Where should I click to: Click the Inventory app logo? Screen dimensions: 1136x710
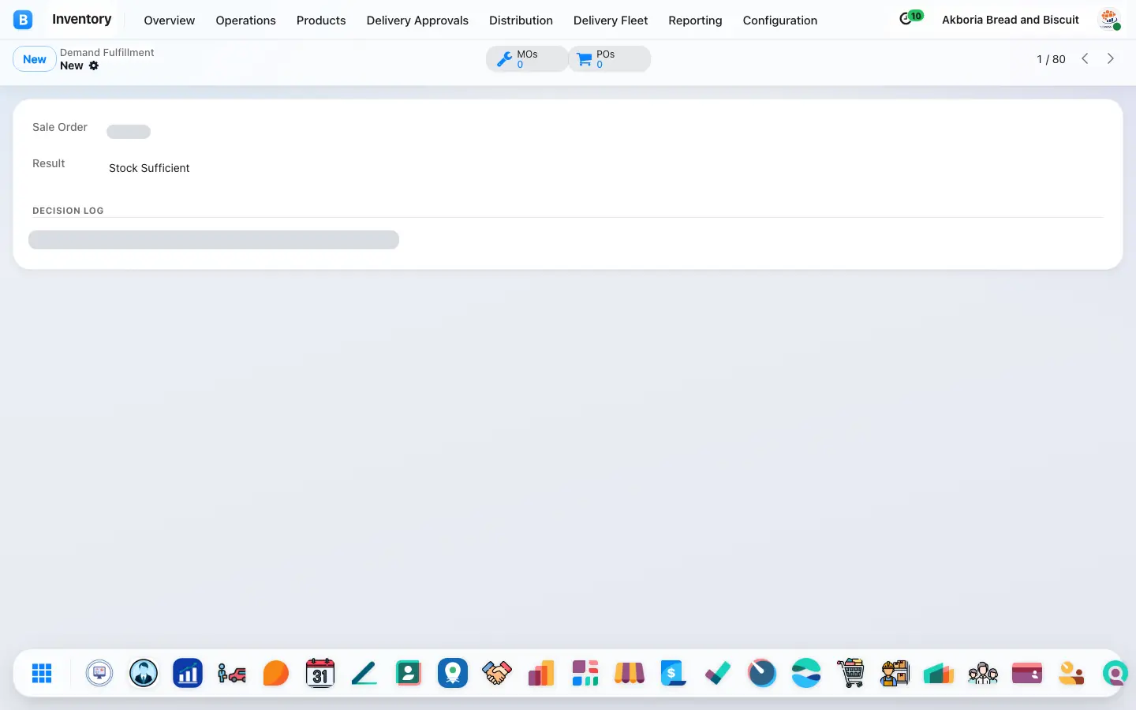(x=23, y=20)
